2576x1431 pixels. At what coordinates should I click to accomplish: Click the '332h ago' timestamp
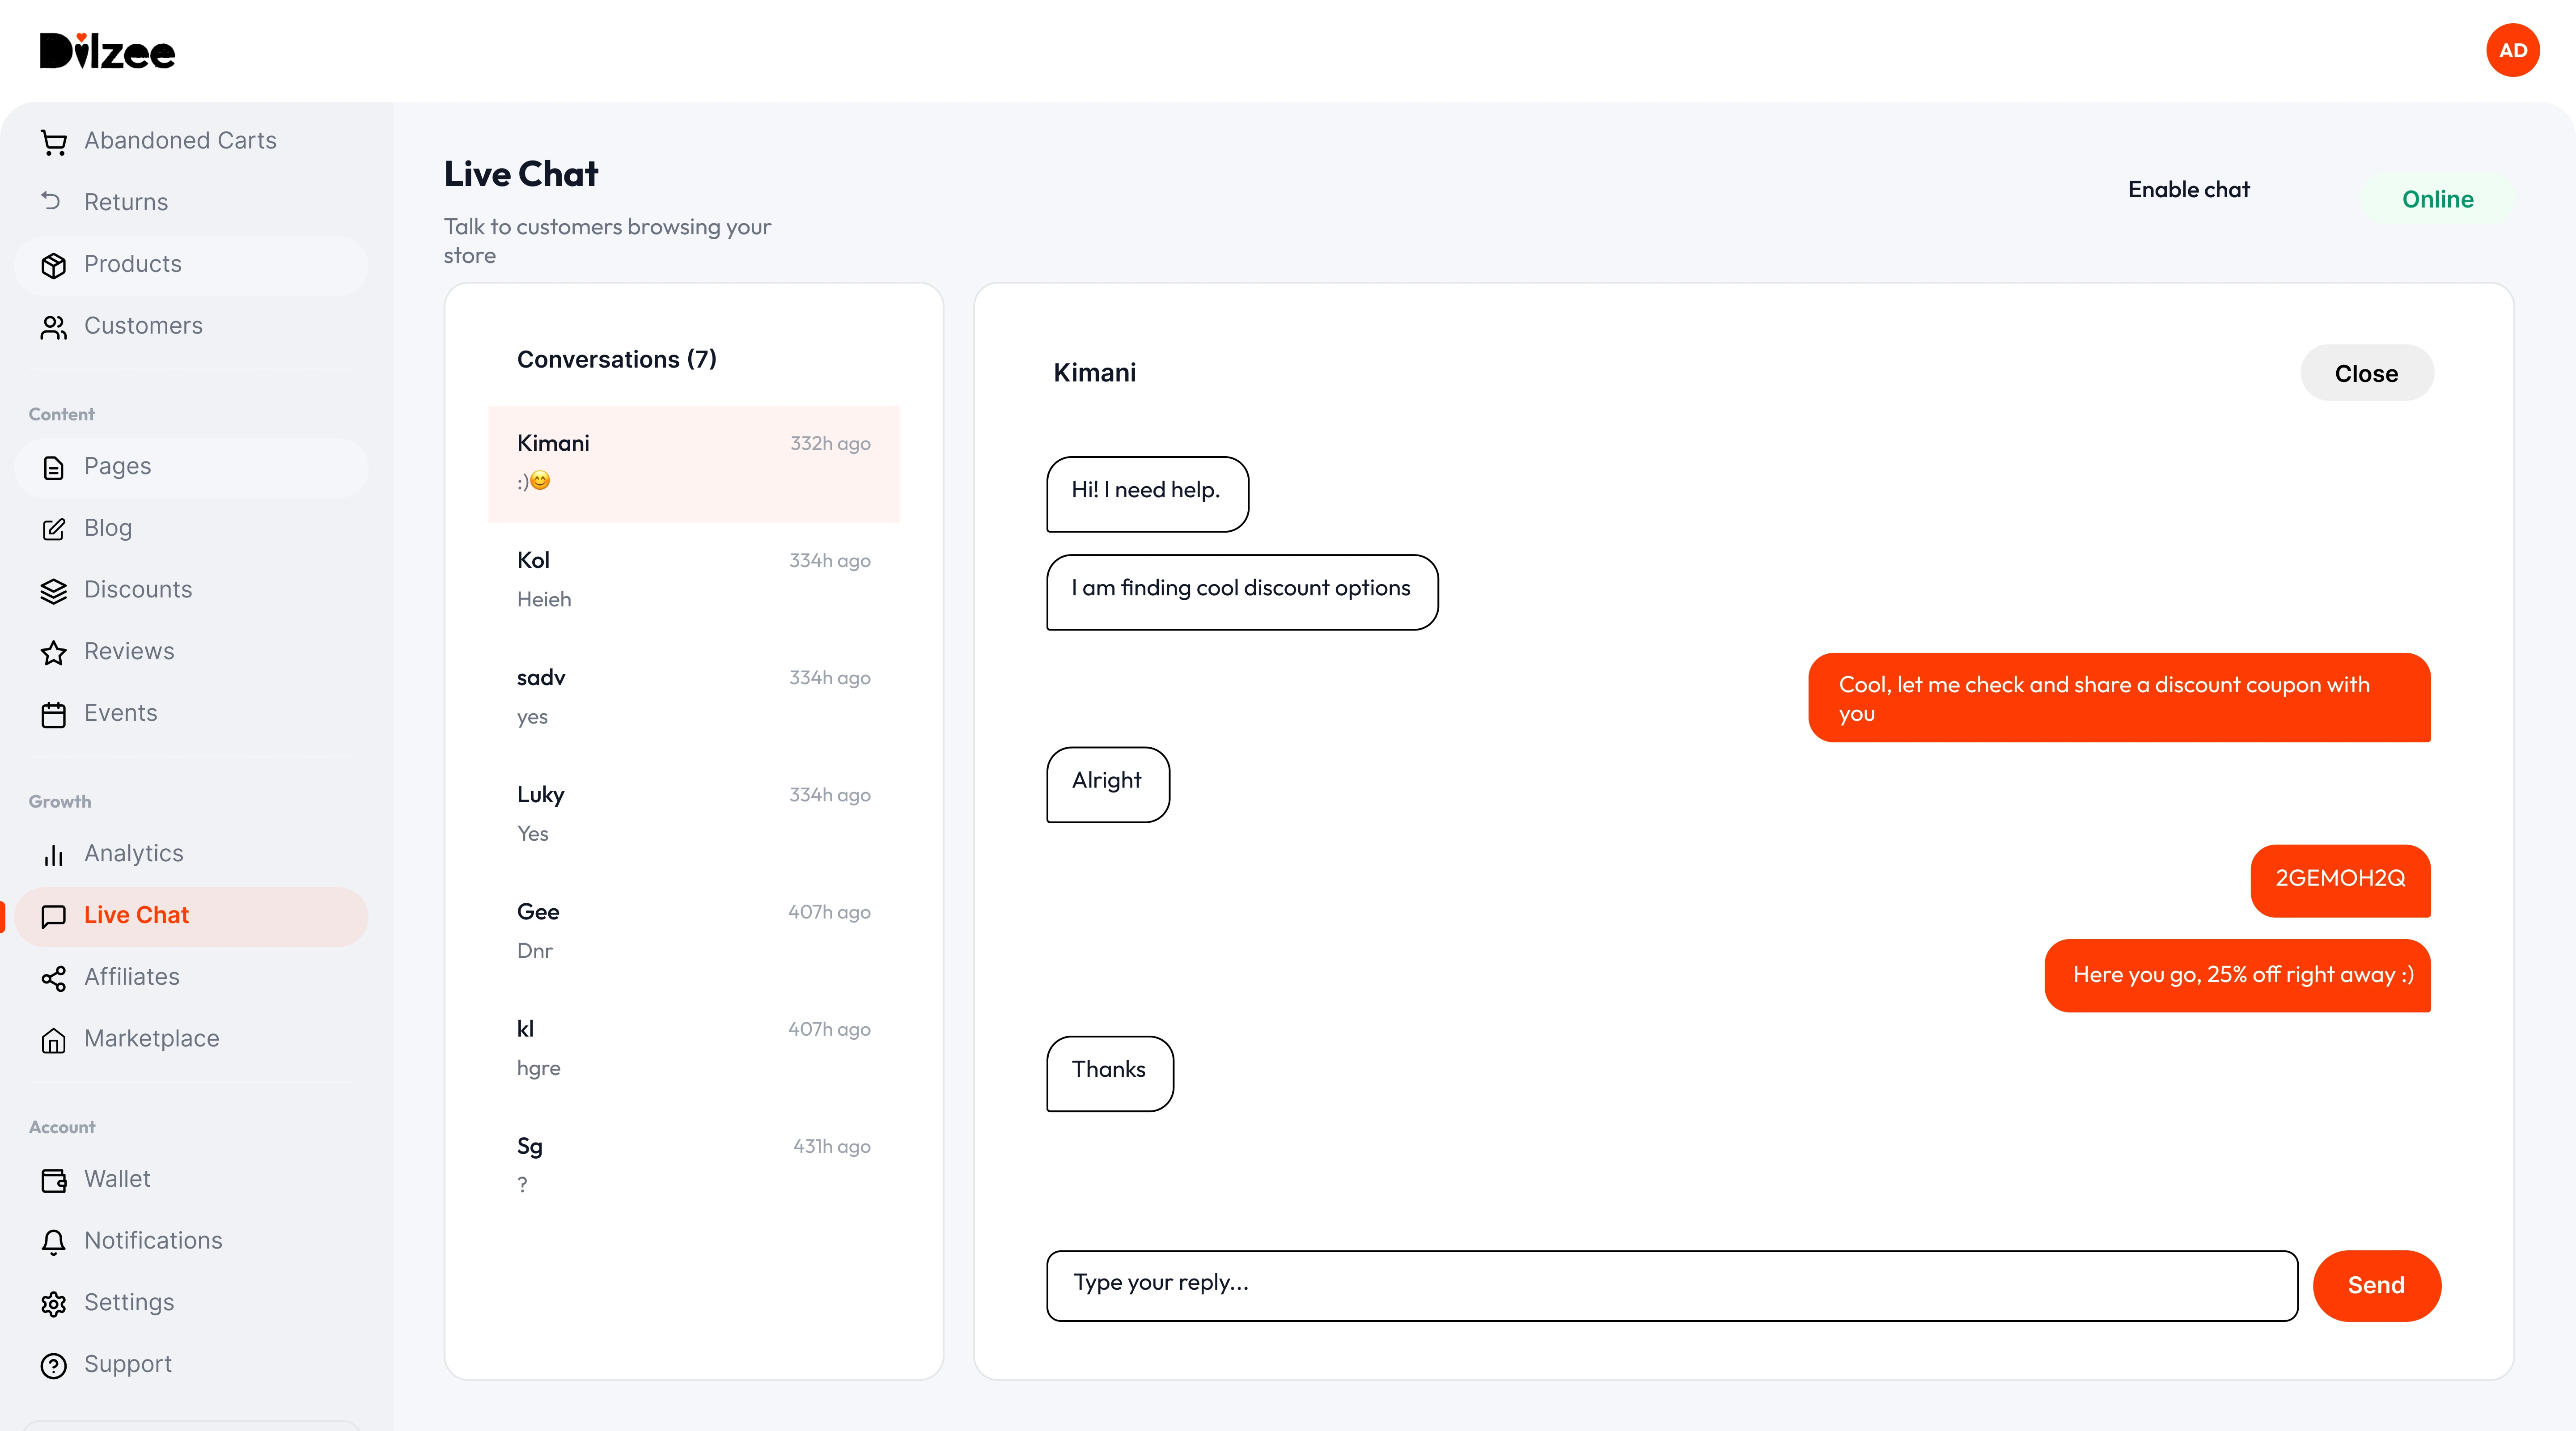click(830, 443)
